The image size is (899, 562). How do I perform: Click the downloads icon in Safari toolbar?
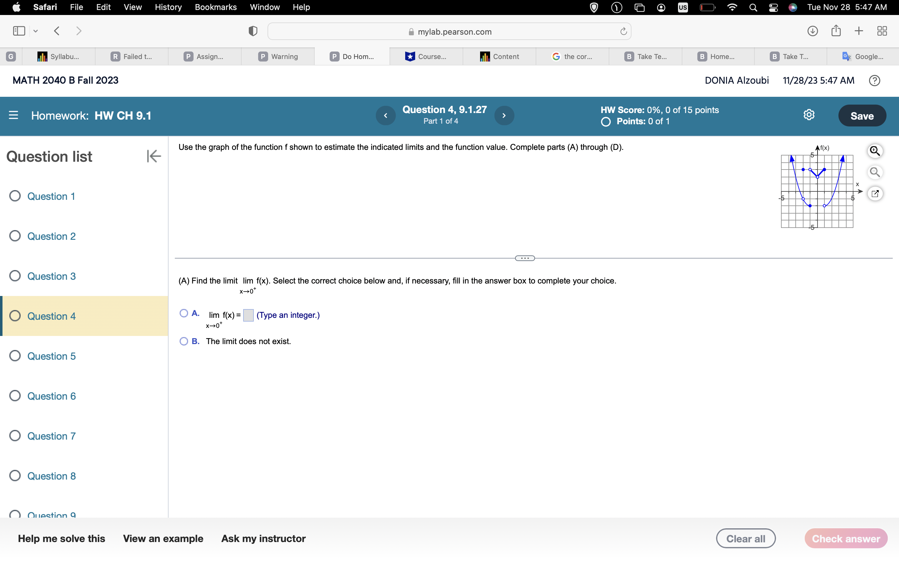point(812,31)
